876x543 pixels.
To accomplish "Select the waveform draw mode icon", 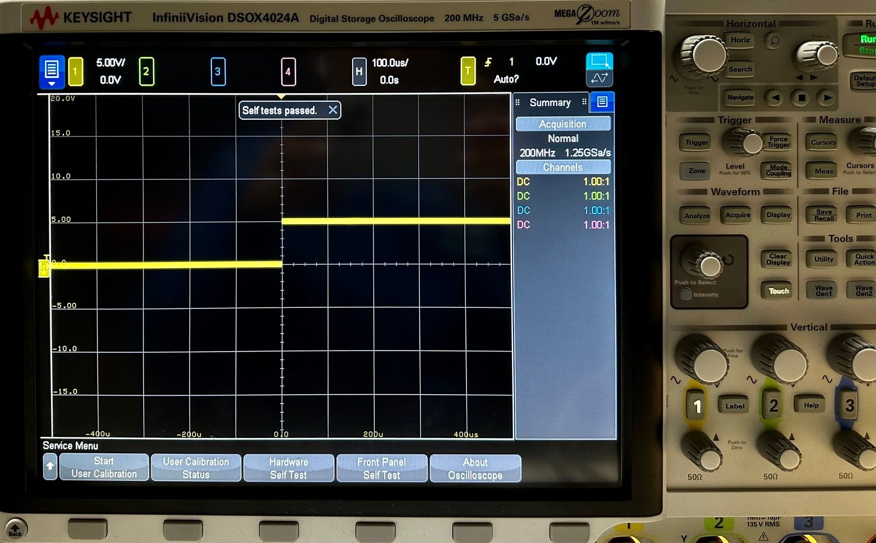I will coord(600,78).
